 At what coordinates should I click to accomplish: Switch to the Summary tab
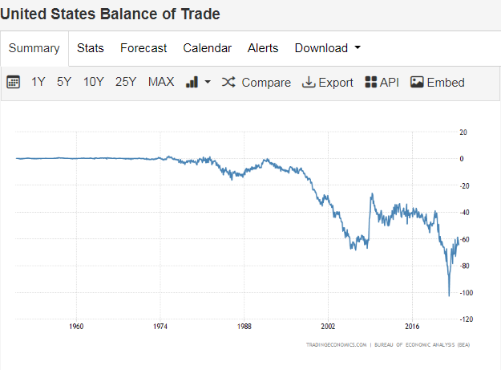(x=34, y=48)
